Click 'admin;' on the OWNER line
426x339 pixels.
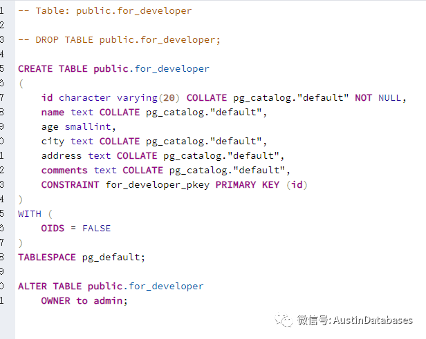pyautogui.click(x=111, y=301)
